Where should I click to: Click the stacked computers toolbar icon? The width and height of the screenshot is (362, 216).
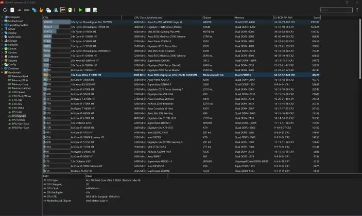tap(48, 10)
